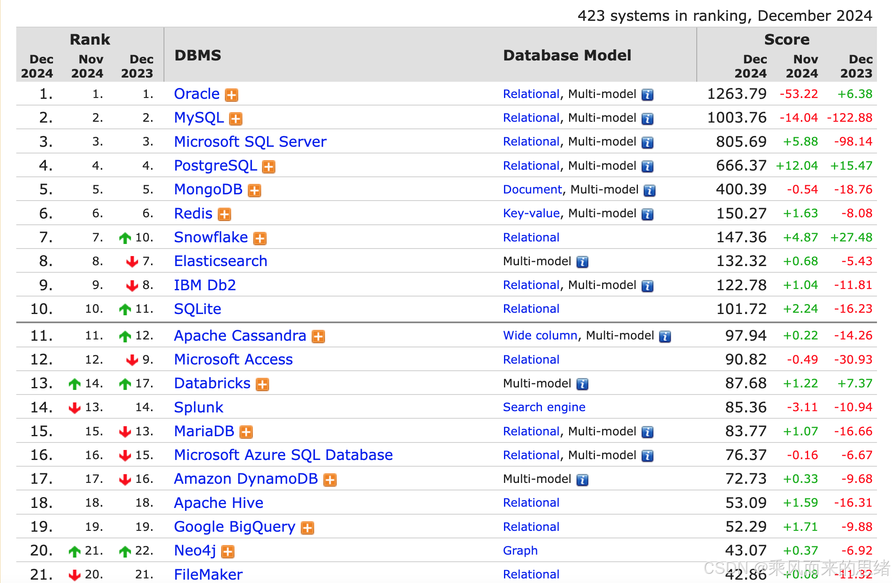
Task: Click the Database Model column header
Action: point(567,55)
